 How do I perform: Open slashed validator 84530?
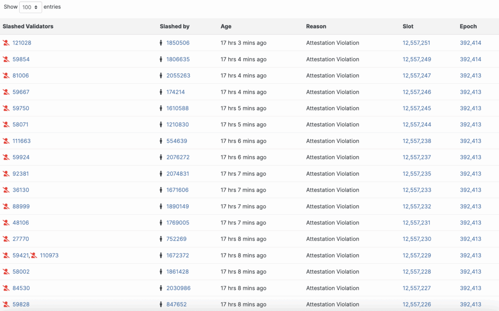(21, 288)
